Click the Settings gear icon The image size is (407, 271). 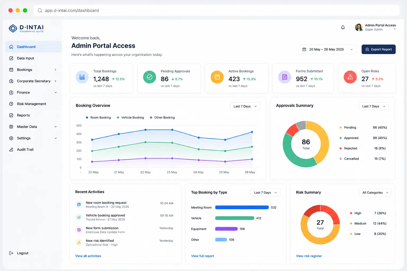click(11, 138)
